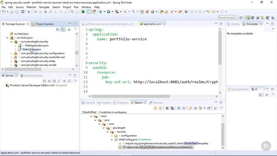Click the Debug bug toolbar icon
Viewport: 277px width, 156px height.
point(100,12)
